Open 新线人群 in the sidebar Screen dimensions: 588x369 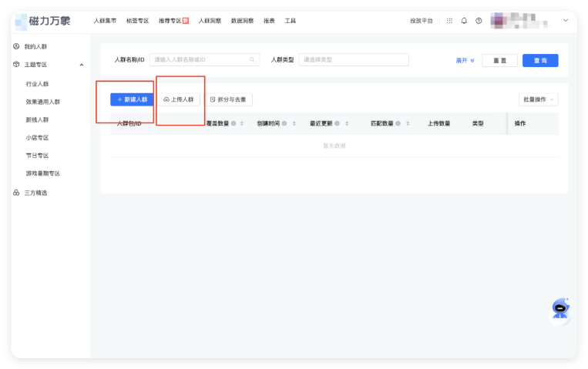[37, 120]
